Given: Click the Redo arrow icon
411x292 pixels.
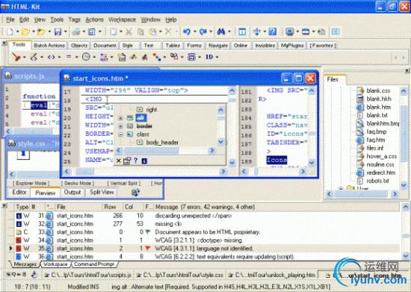Looking at the screenshot, I should tap(203, 32).
